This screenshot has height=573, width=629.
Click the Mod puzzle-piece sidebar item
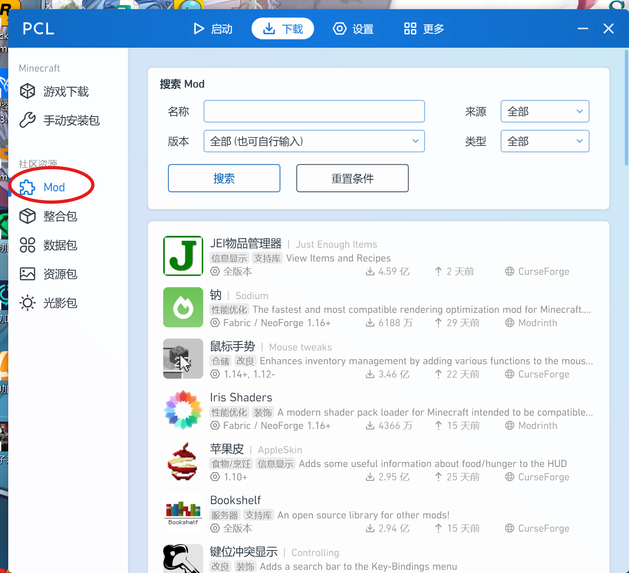pyautogui.click(x=42, y=187)
